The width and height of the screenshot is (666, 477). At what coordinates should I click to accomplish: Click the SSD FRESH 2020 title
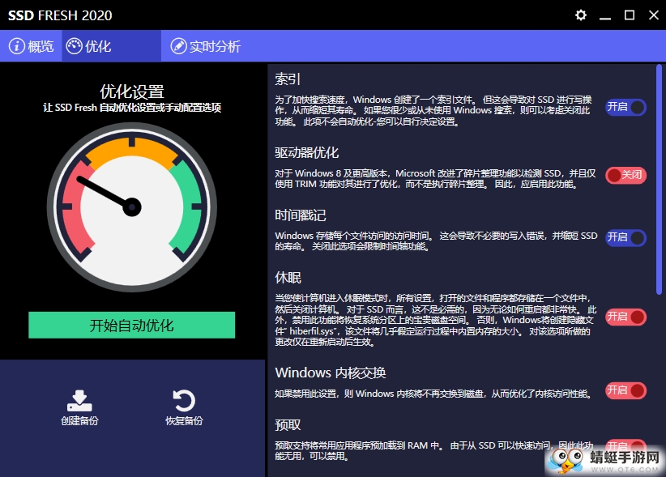coord(60,15)
